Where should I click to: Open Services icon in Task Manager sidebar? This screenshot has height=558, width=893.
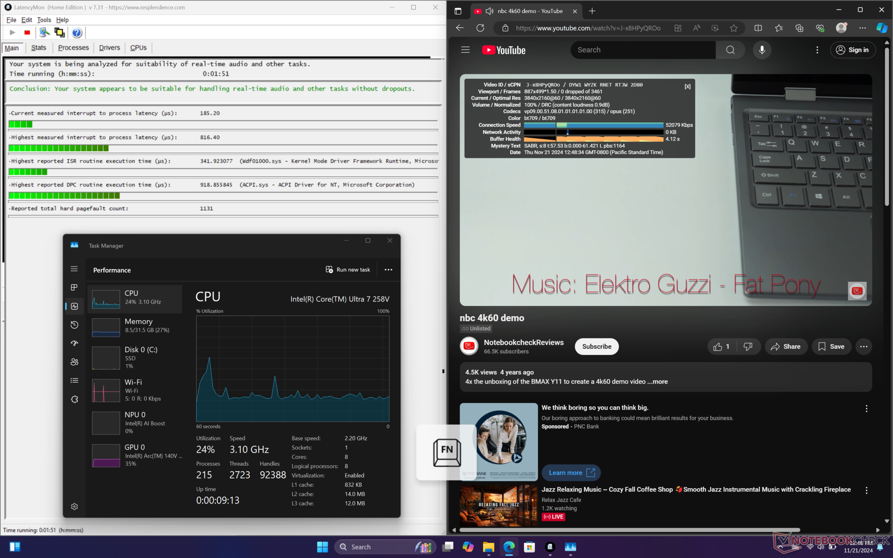tap(74, 399)
